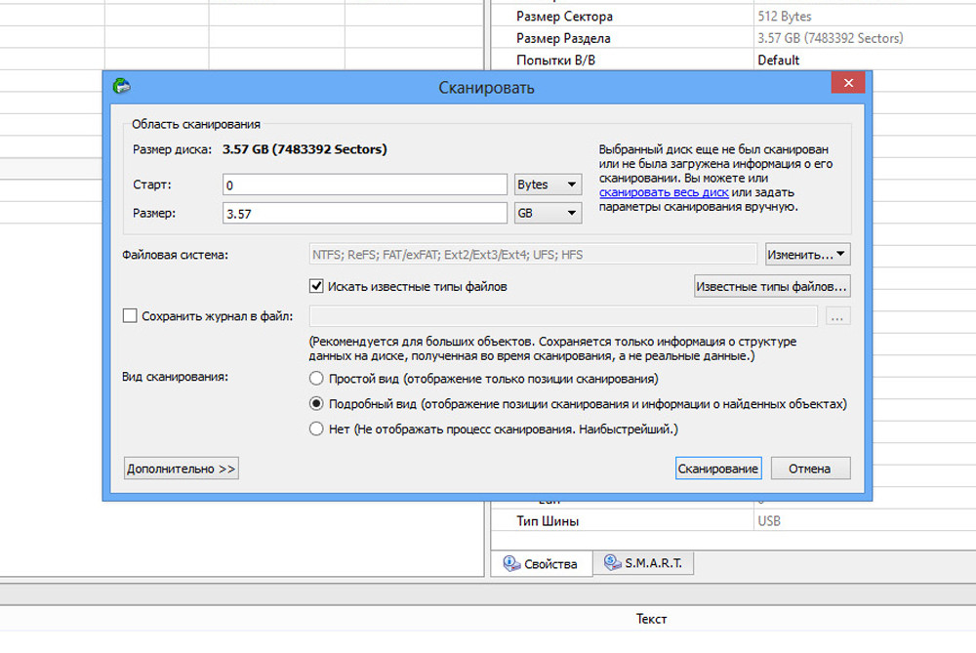976x653 pixels.
Task: Click the Отмена button
Action: (x=810, y=469)
